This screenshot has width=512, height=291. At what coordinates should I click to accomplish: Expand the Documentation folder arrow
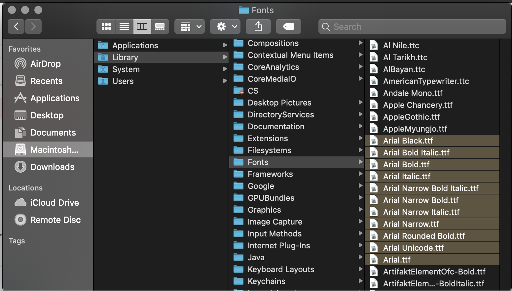(360, 126)
